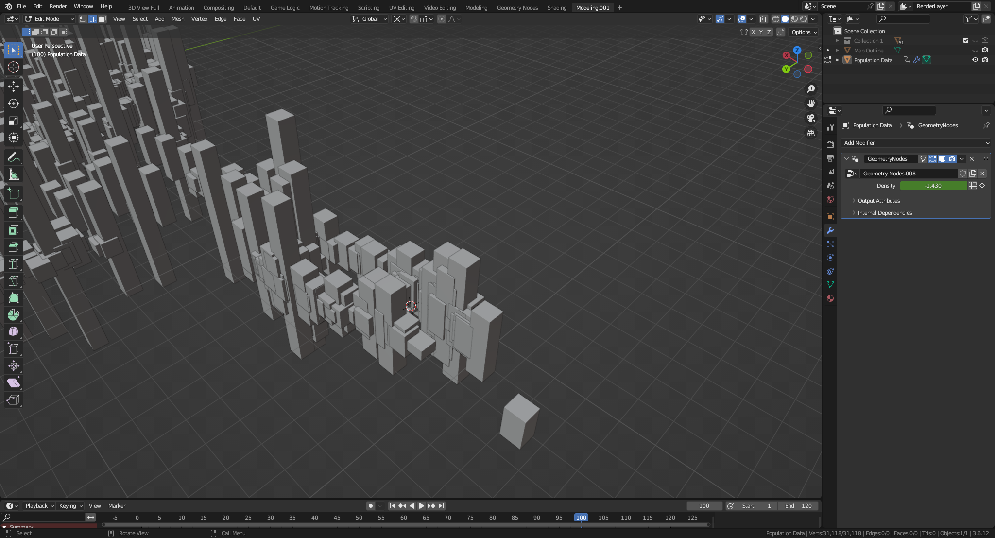Select the Smooth tool
This screenshot has height=538, width=995.
pyautogui.click(x=14, y=331)
